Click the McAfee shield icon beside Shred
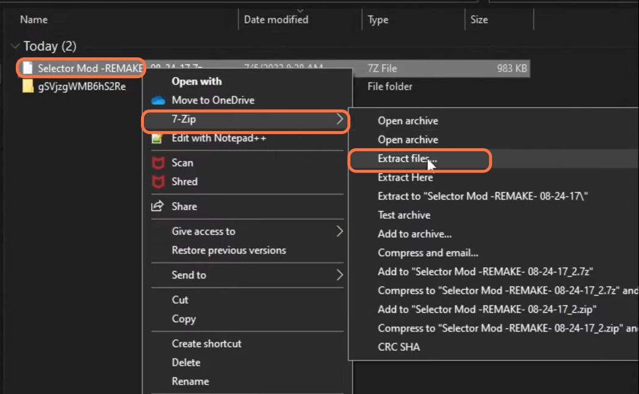The width and height of the screenshot is (639, 394). coord(158,181)
